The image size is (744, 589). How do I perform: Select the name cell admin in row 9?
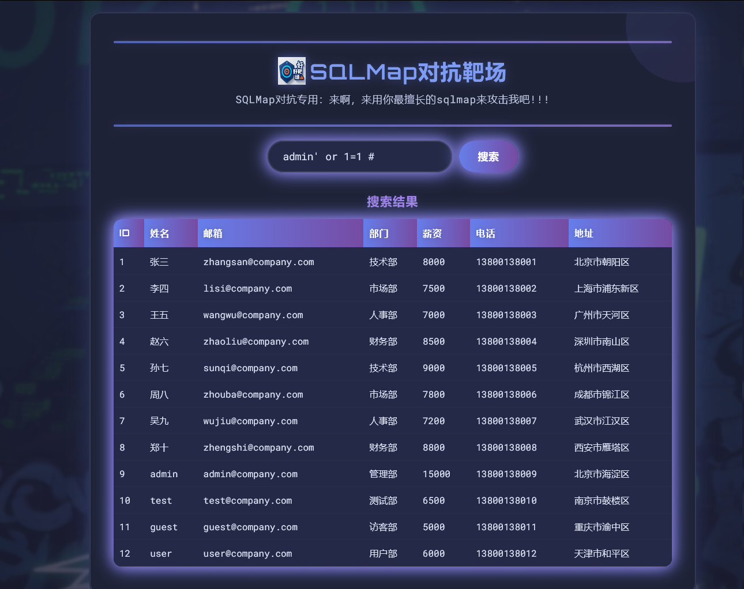pos(164,474)
